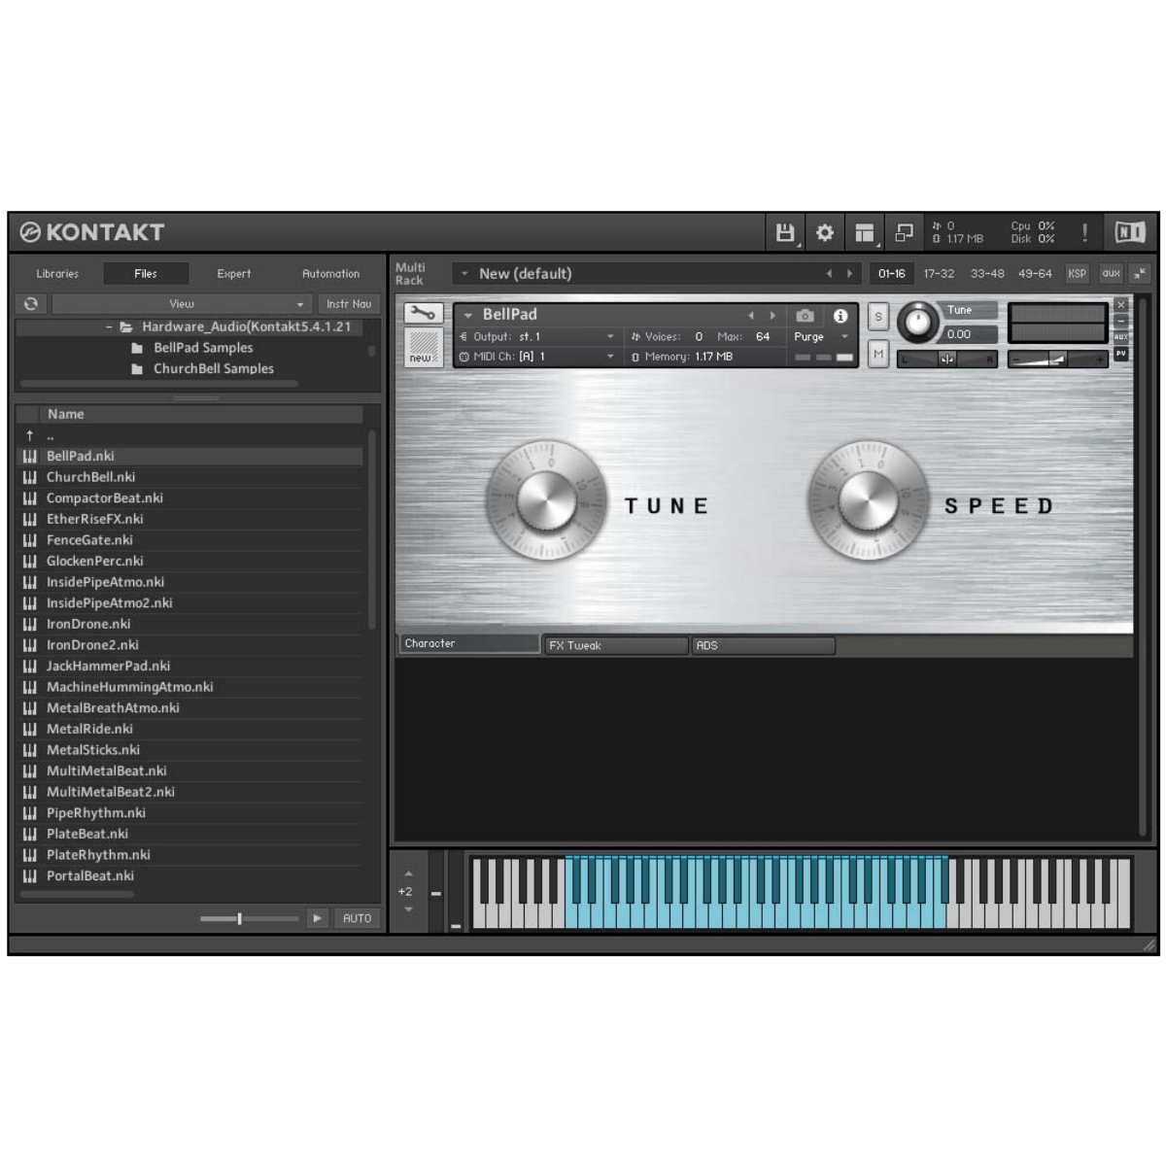Image resolution: width=1166 pixels, height=1166 pixels.
Task: Click the instrument pan slider
Action: point(947,359)
